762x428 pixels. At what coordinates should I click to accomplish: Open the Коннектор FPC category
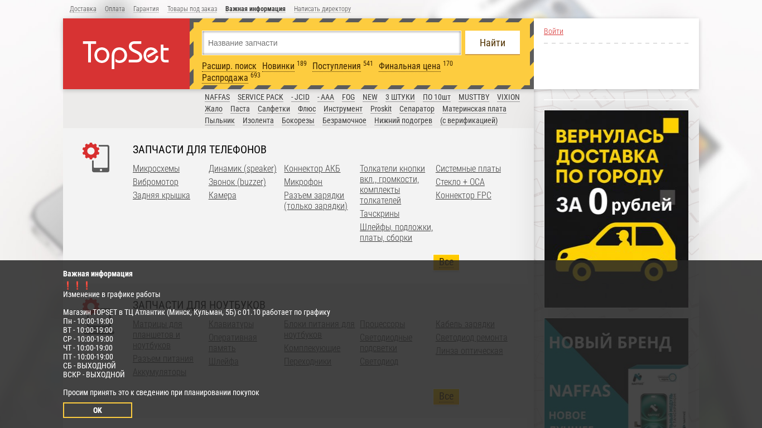[464, 195]
